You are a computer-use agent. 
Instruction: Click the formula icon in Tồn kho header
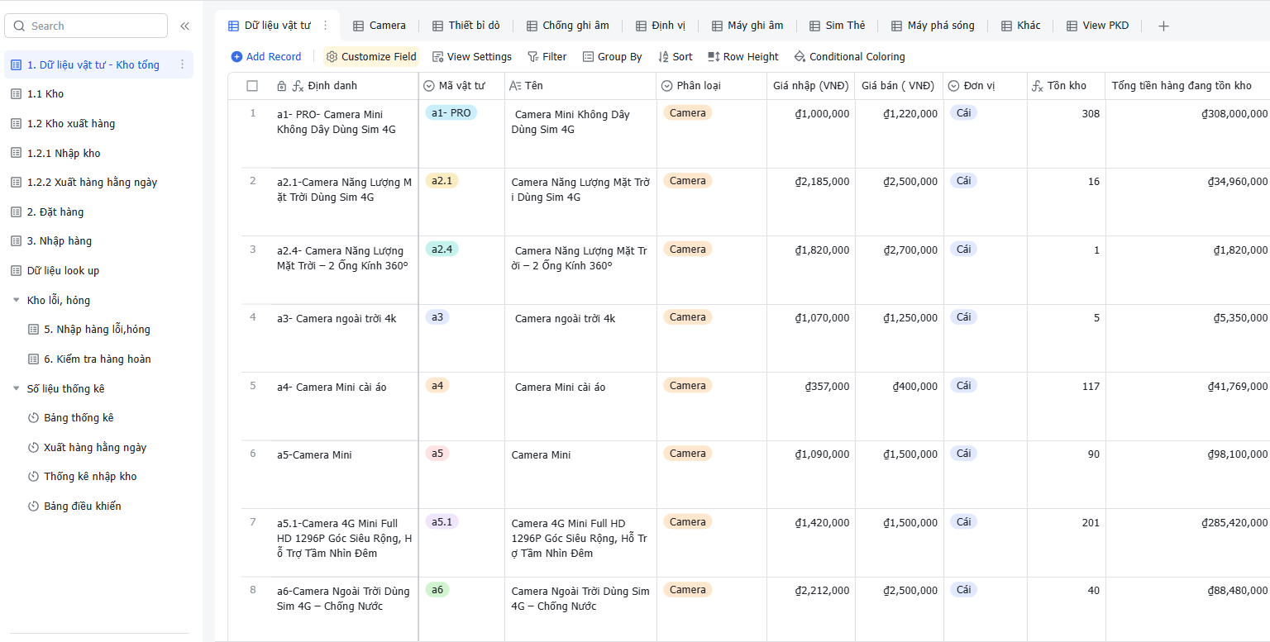(x=1037, y=86)
